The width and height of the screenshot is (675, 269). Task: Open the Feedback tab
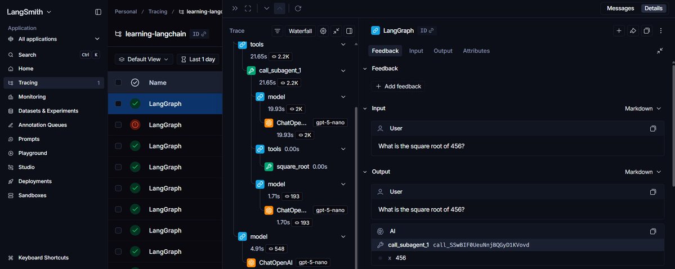click(x=385, y=51)
